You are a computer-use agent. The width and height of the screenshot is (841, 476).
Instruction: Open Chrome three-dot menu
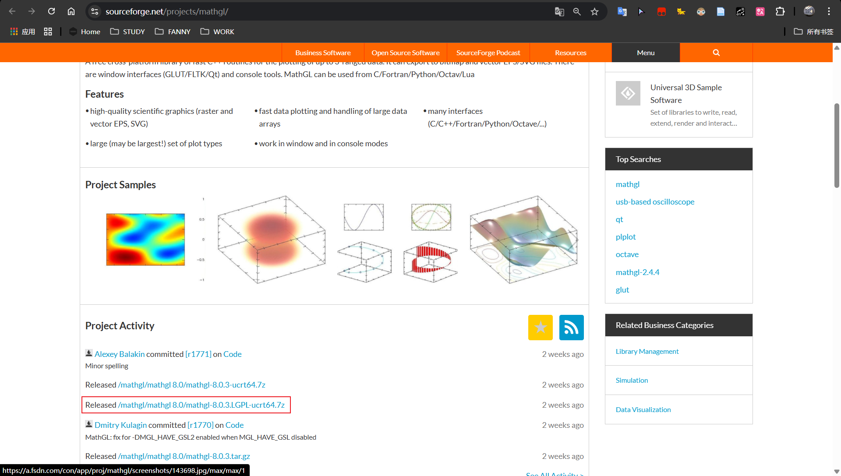[829, 12]
